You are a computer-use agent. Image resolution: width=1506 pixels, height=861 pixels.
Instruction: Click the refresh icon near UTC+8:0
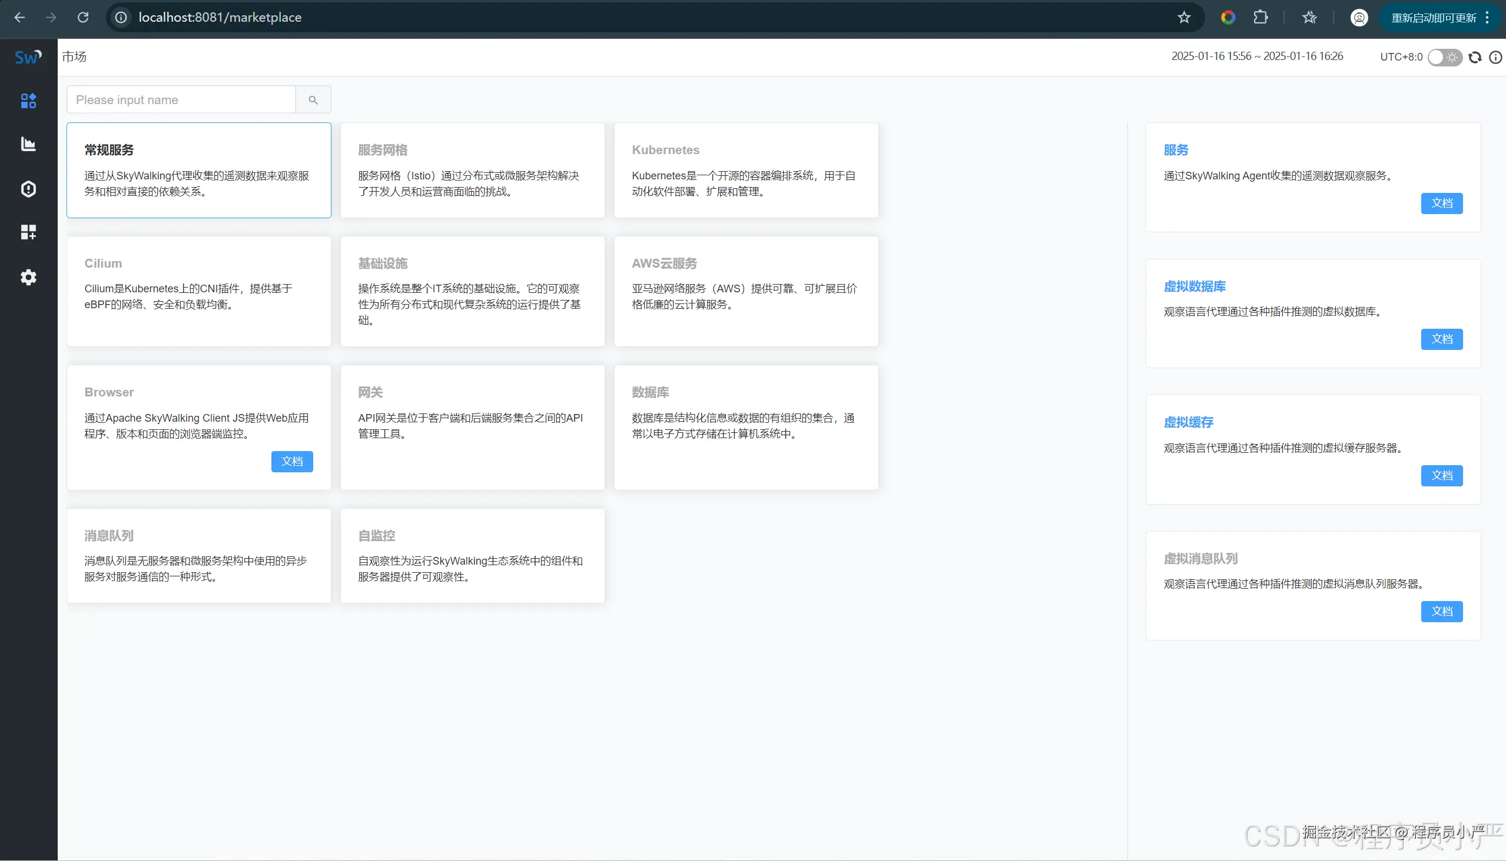click(x=1475, y=57)
